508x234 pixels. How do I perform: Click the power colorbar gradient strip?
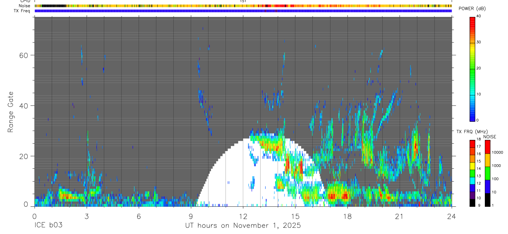point(472,69)
